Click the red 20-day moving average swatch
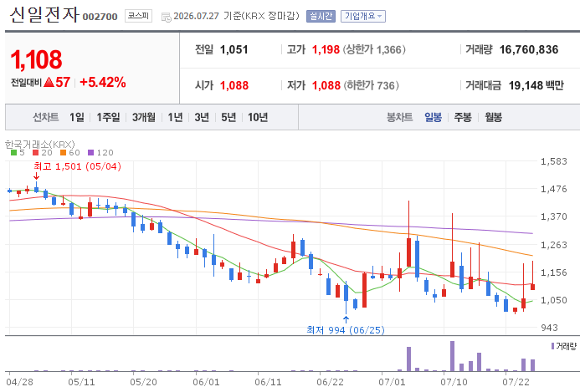The height and width of the screenshot is (392, 580). [x=35, y=153]
